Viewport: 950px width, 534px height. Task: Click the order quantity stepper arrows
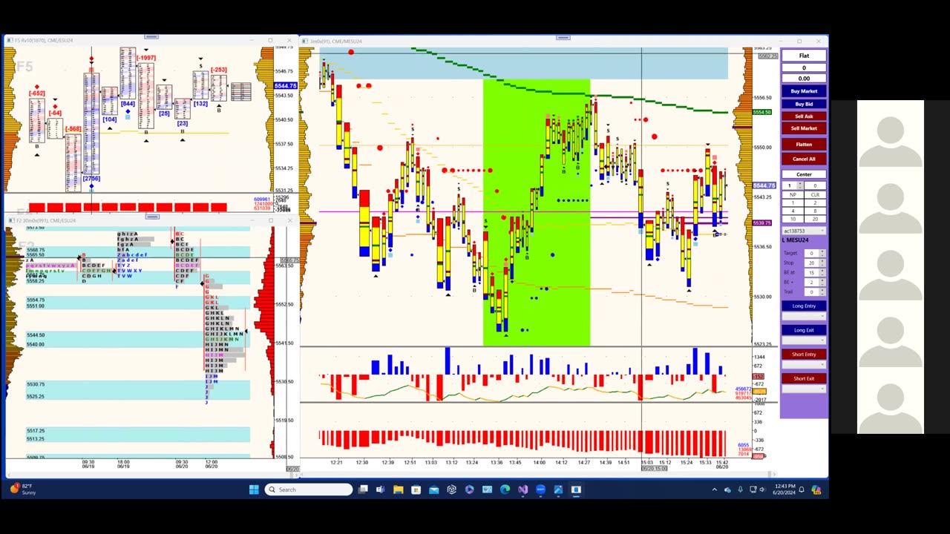pyautogui.click(x=800, y=185)
